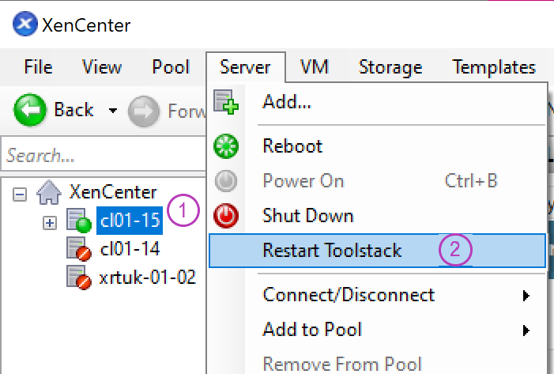Click the cl01-14 disconnected server icon
The width and height of the screenshot is (554, 374).
[x=78, y=251]
